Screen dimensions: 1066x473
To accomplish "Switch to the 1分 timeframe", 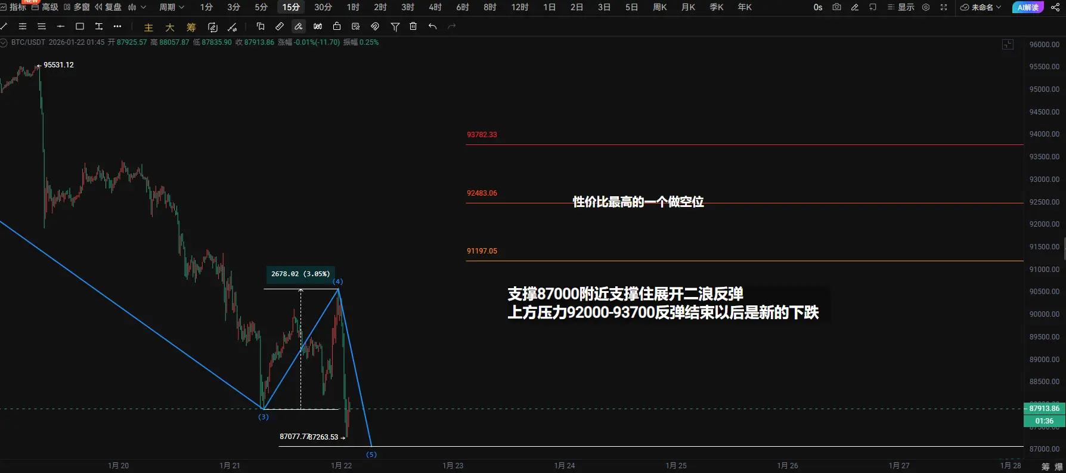I will tap(206, 7).
